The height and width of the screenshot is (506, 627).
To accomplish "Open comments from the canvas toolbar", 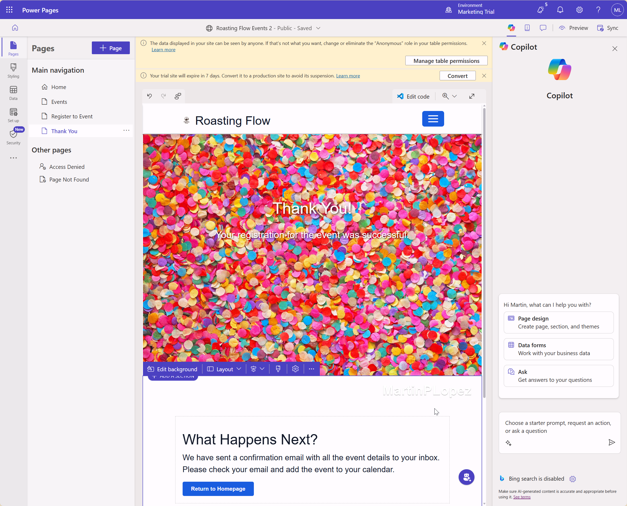I will [x=178, y=96].
